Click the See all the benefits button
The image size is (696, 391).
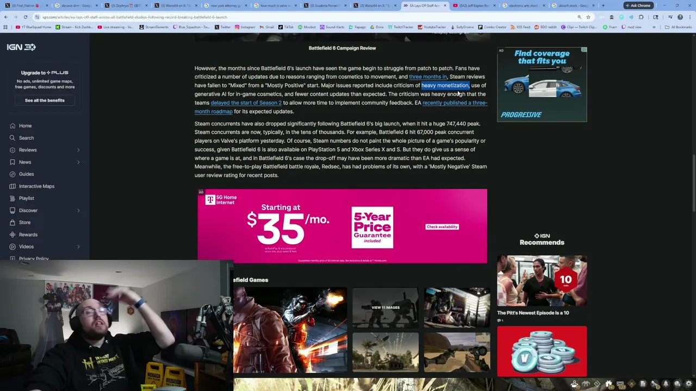point(45,100)
